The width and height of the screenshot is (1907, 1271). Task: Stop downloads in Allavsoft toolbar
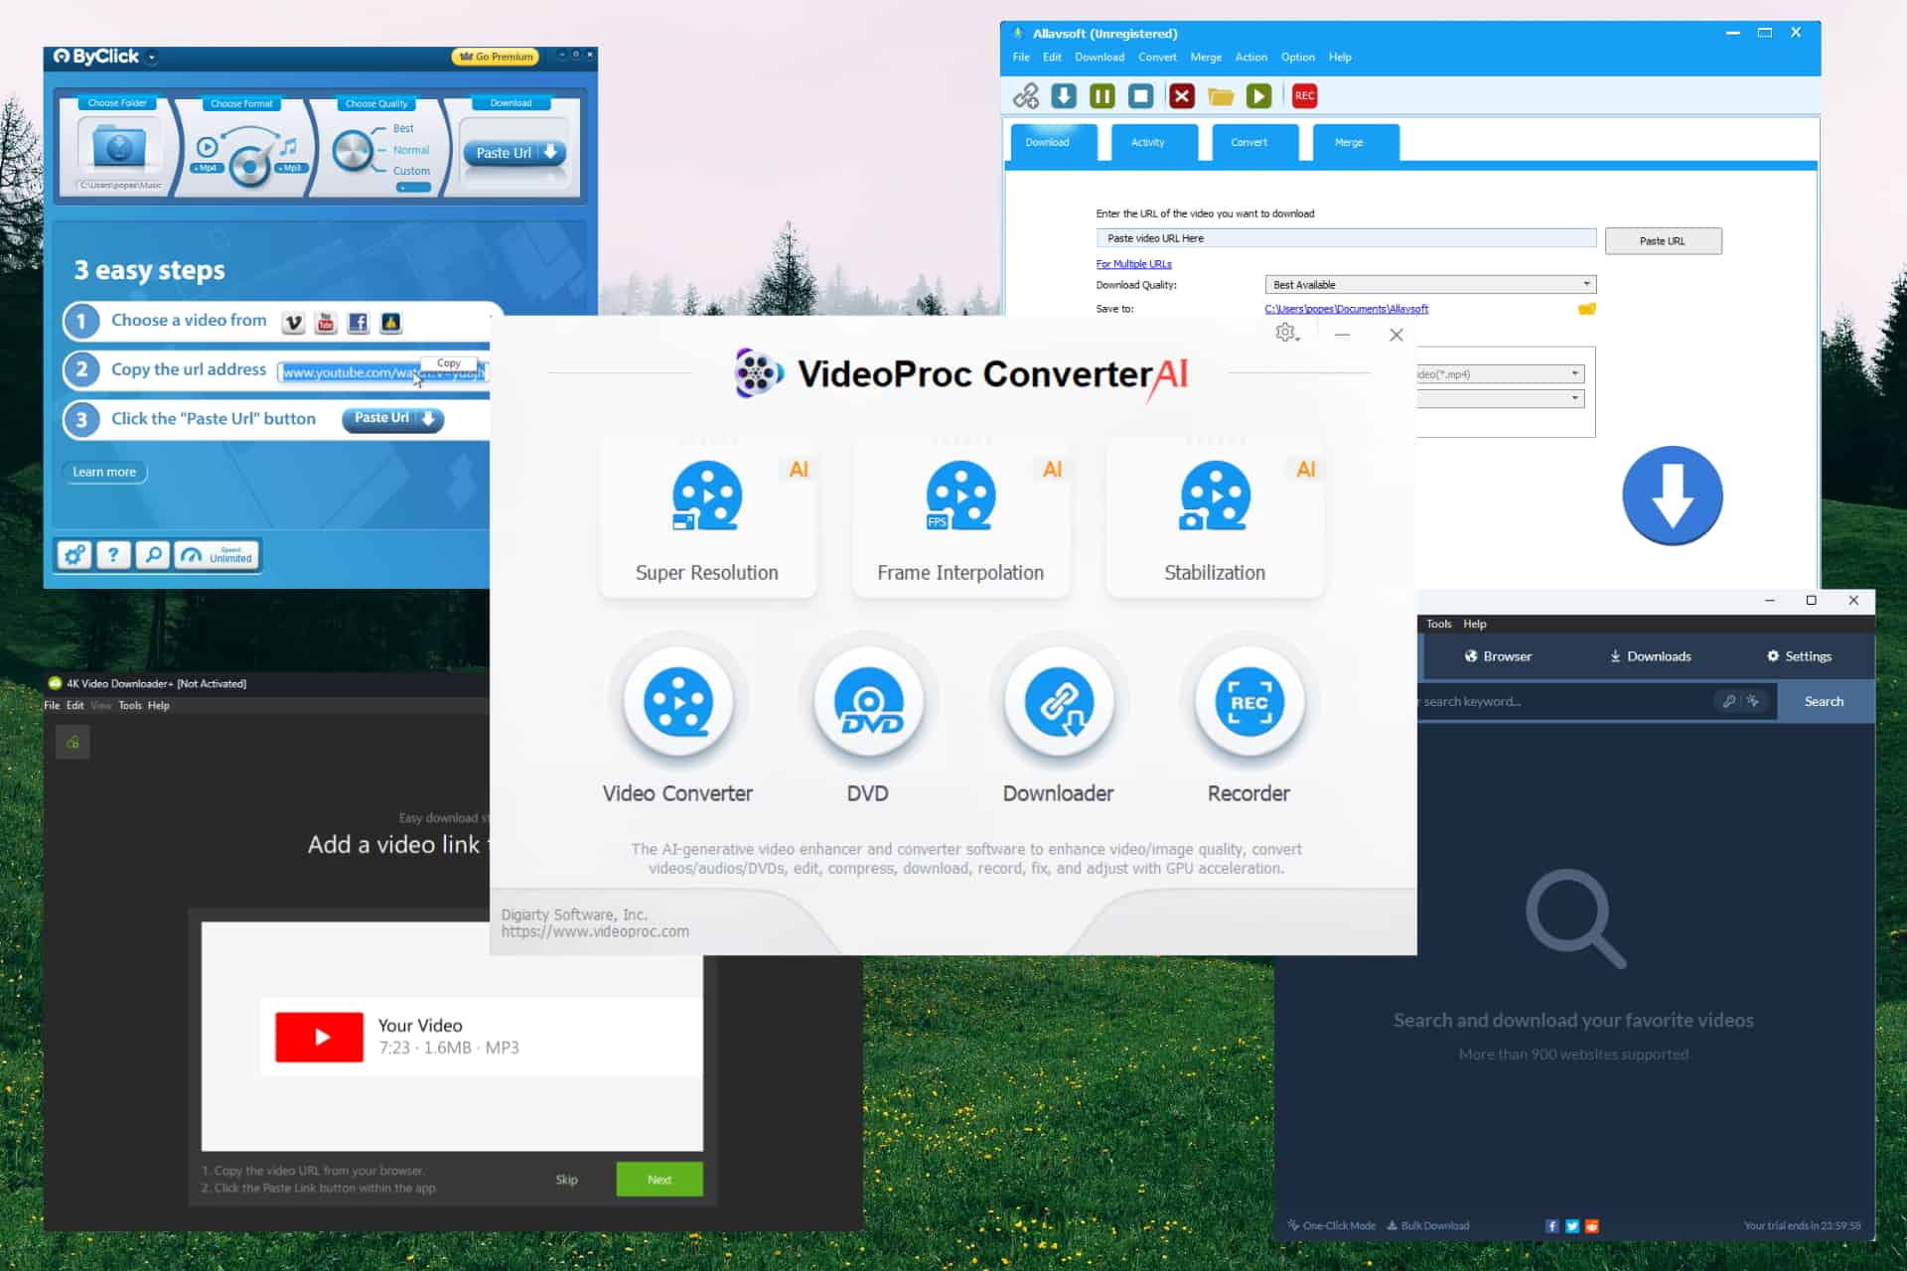[x=1141, y=96]
